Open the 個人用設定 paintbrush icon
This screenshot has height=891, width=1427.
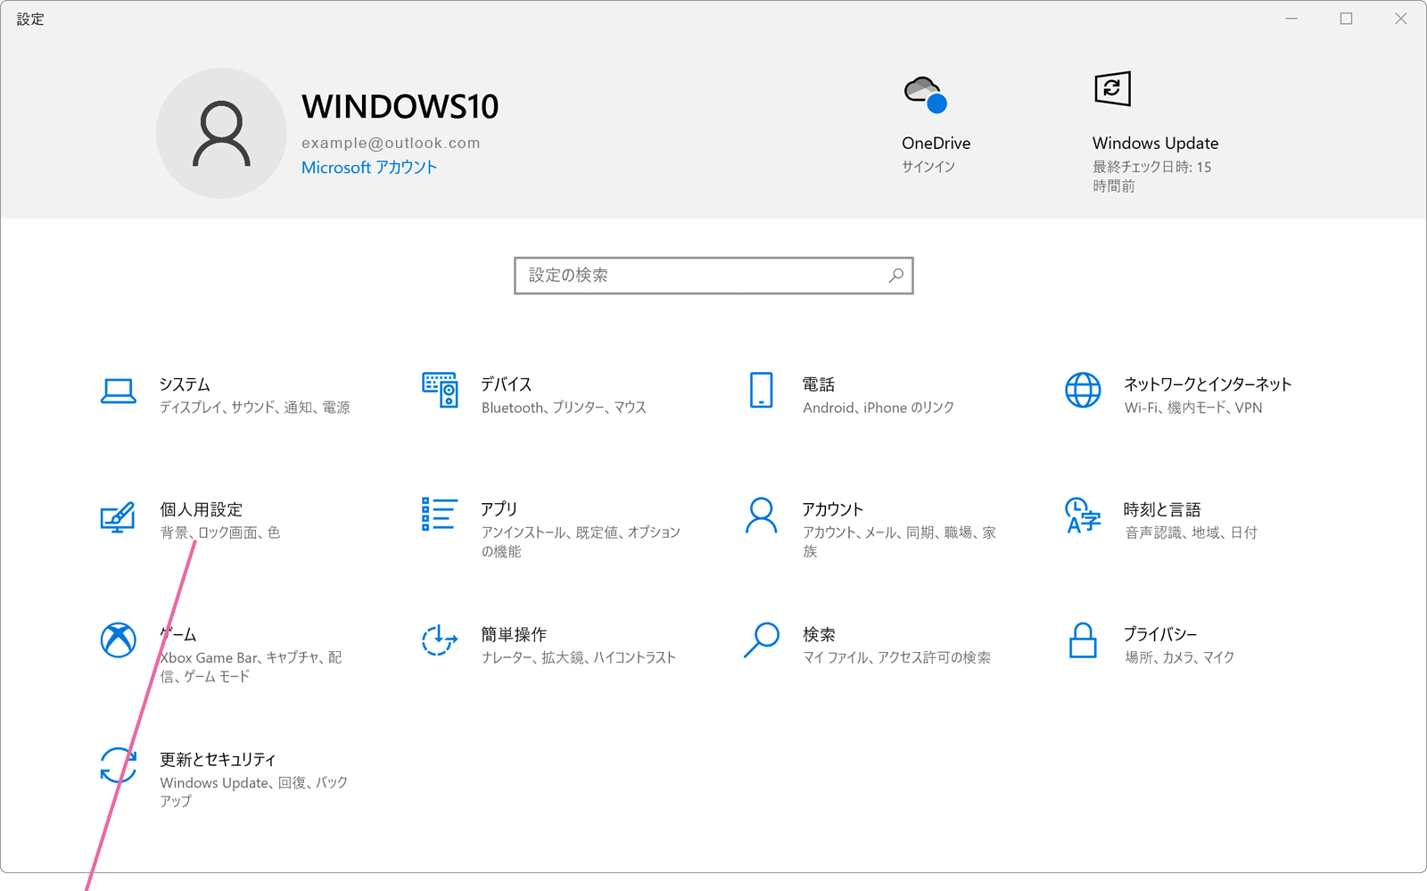[118, 516]
